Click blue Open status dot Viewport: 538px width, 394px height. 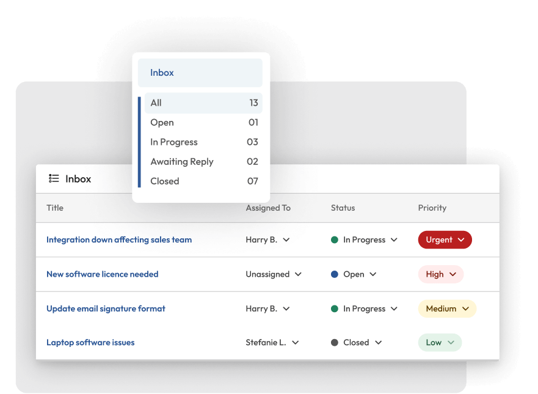click(x=335, y=274)
